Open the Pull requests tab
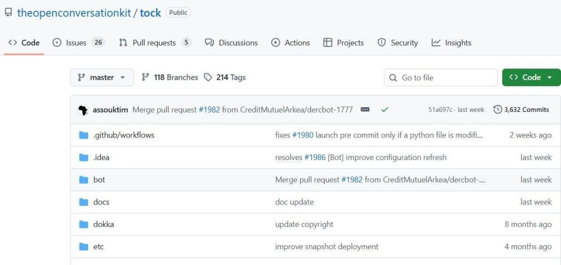 point(154,43)
